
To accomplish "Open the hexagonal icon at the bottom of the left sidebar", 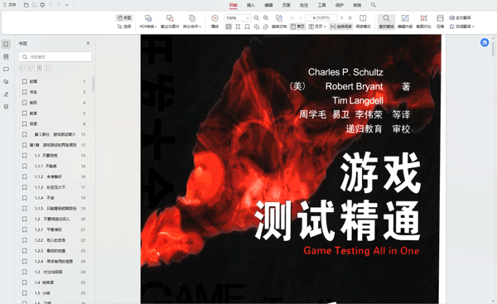I will 6,107.
